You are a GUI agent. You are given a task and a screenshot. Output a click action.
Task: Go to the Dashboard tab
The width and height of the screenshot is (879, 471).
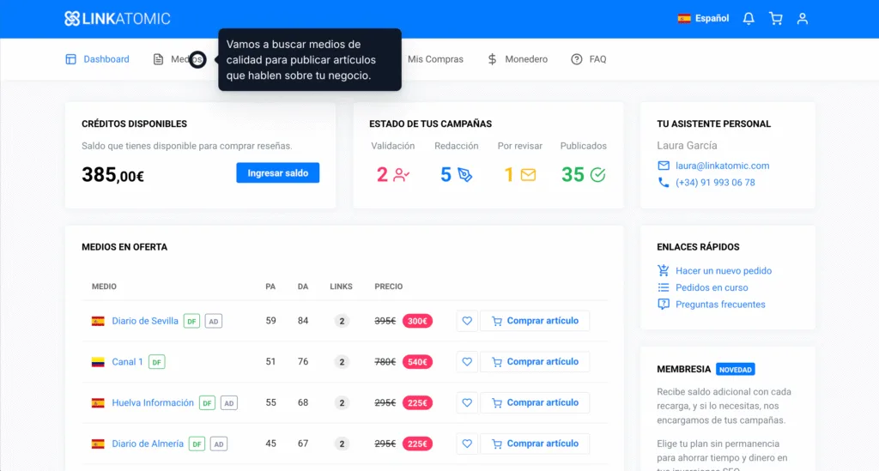click(98, 59)
